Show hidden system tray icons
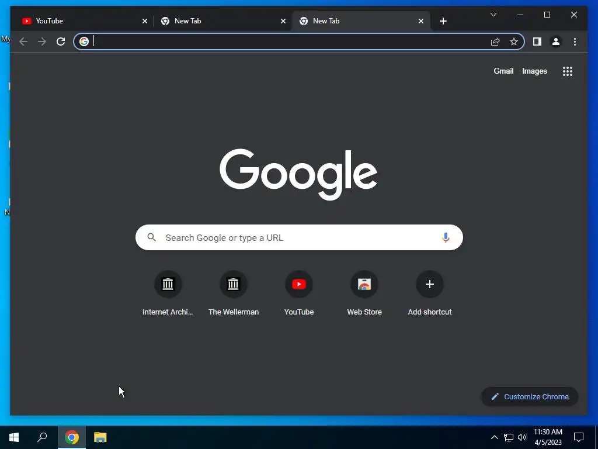The width and height of the screenshot is (598, 449). (x=494, y=437)
